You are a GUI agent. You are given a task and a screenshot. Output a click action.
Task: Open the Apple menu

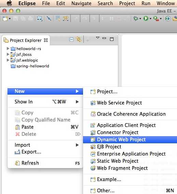10,3
